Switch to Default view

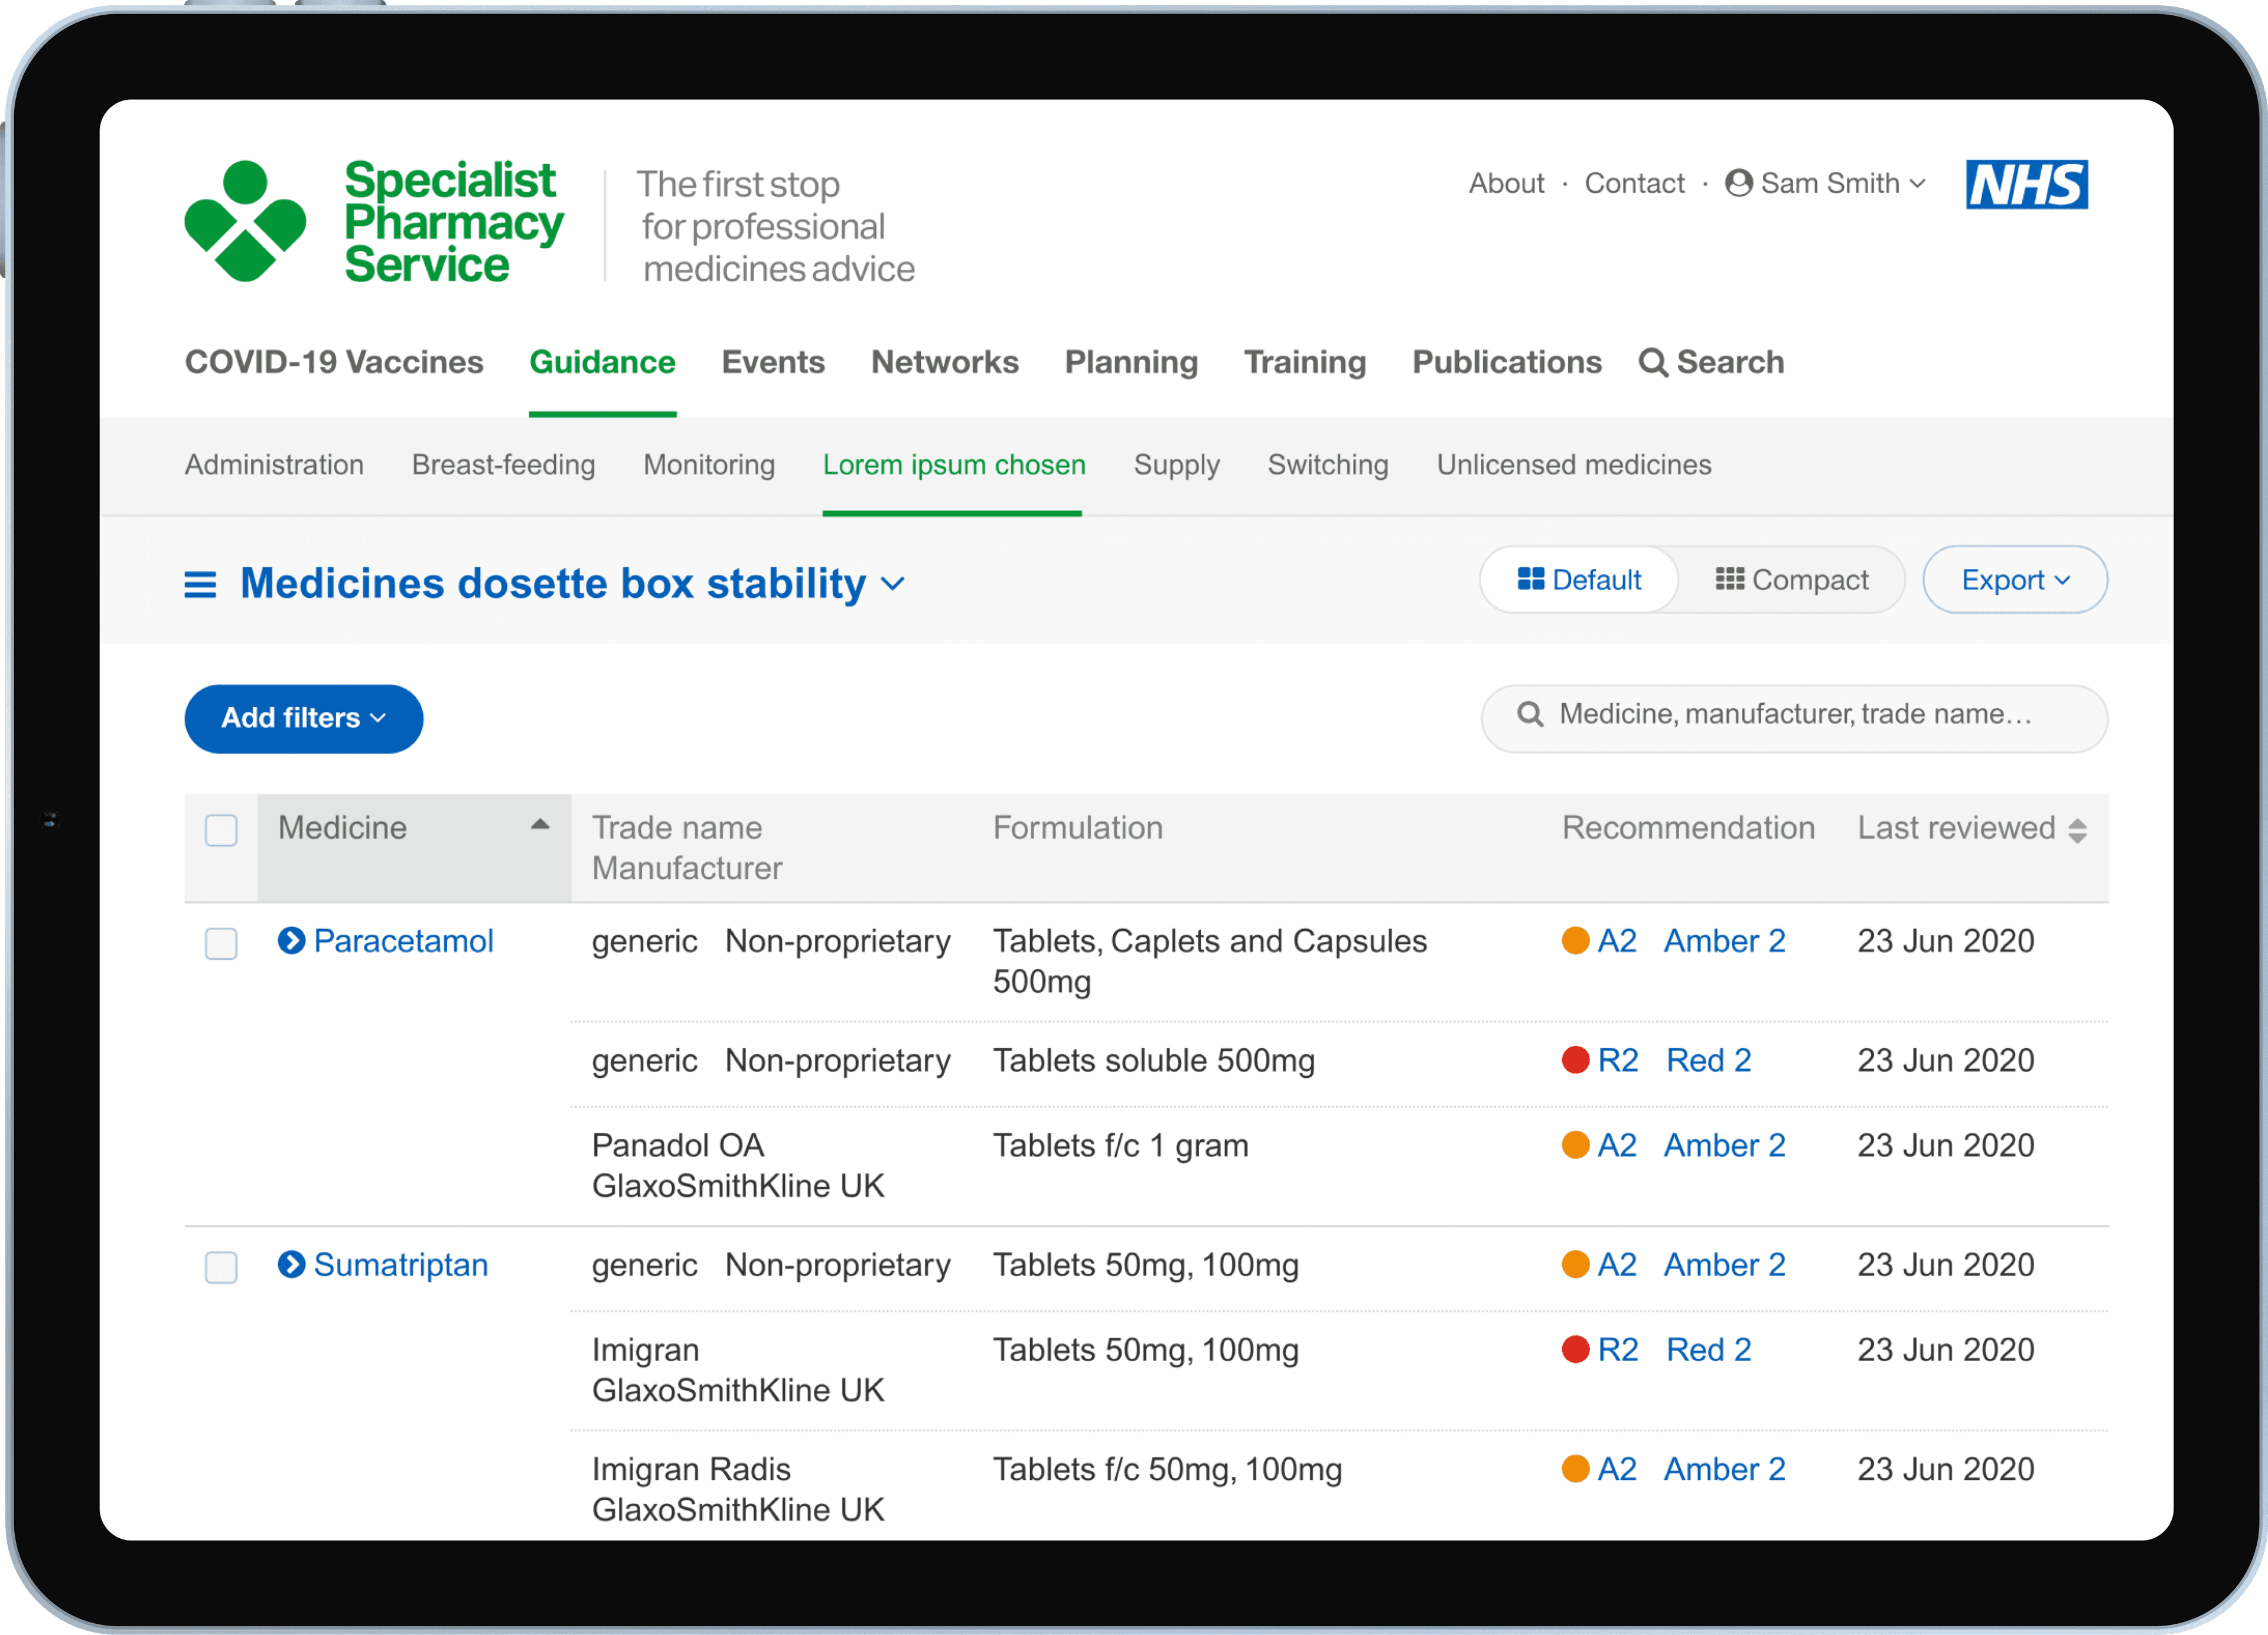(1579, 580)
